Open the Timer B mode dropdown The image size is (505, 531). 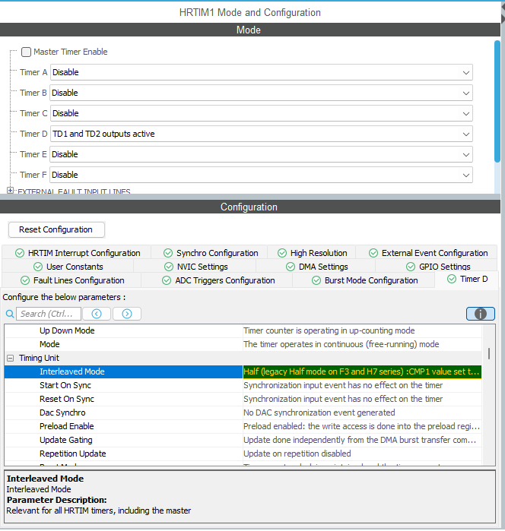click(x=261, y=93)
